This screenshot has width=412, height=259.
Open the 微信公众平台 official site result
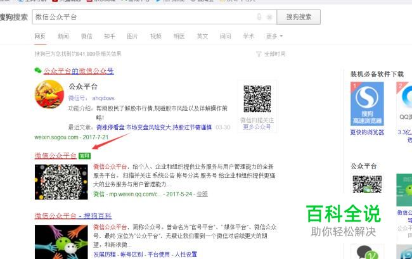point(55,156)
